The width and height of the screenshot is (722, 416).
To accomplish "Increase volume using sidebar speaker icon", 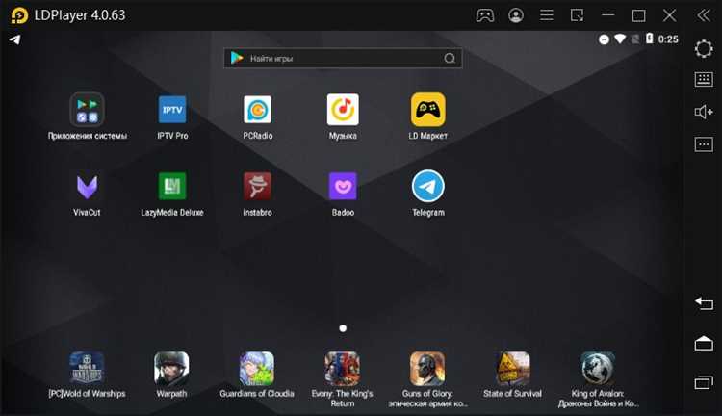I will (704, 112).
